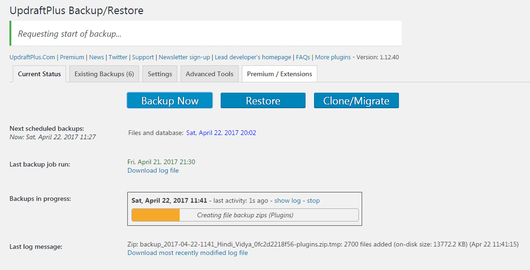This screenshot has width=530, height=270.
Task: Switch to the Current Status tab
Action: coord(39,74)
